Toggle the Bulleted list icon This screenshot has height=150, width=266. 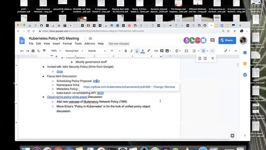click(x=203, y=51)
